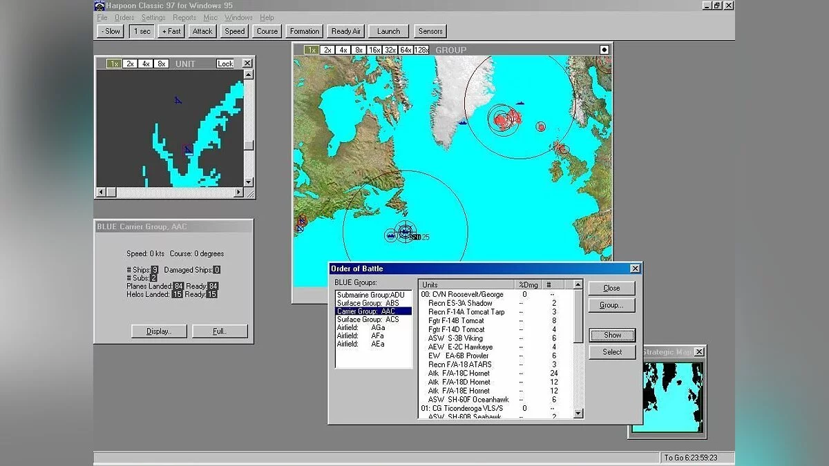Click the UNIT window horizontal scrollbar right arrow
Viewport: 829px width, 466px height.
coord(239,192)
